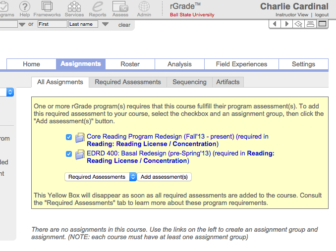Click the printer icon
Viewport: 336px width, 251px height.
[310, 24]
